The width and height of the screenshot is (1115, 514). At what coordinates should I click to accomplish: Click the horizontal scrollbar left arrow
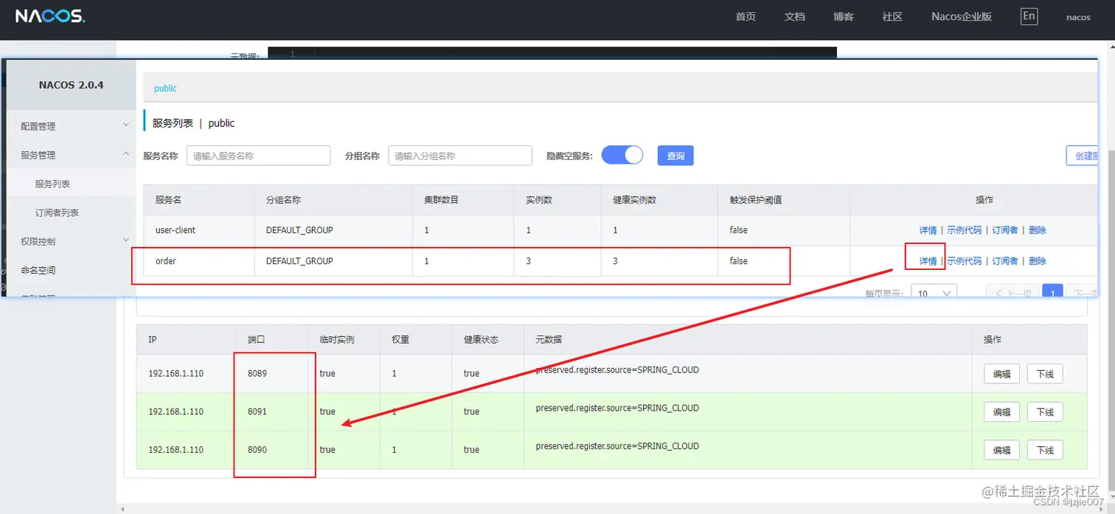pyautogui.click(x=122, y=509)
